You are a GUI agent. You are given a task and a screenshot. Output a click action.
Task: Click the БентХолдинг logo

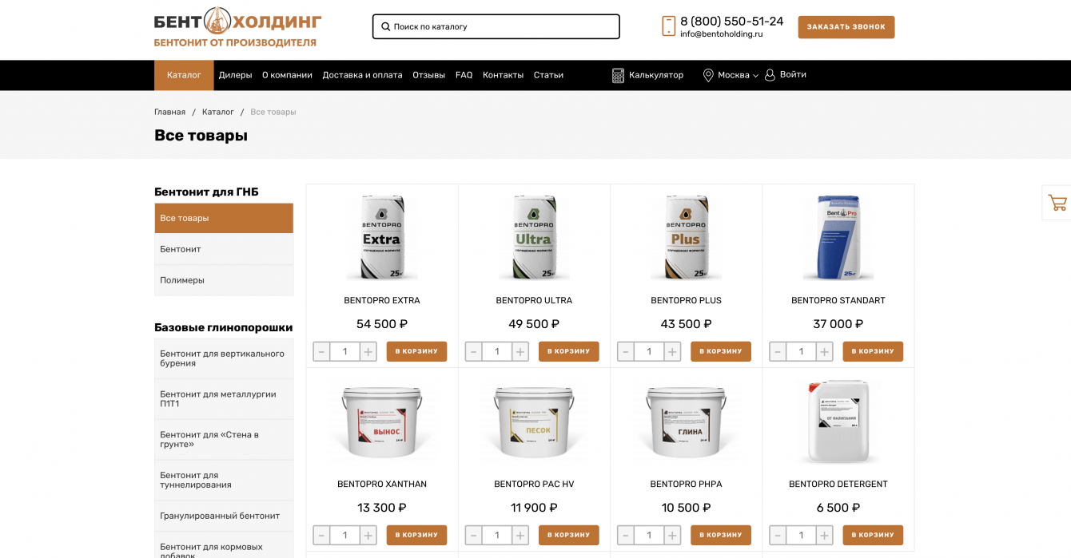click(237, 27)
